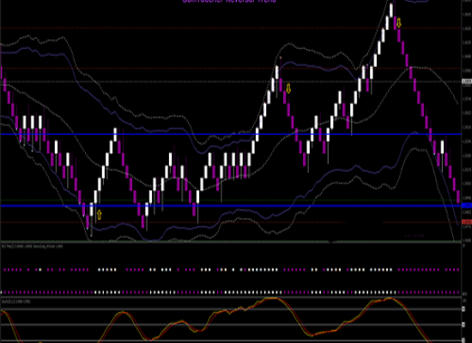Click the stochastic sub-window label text
The width and height of the screenshot is (472, 343).
click(x=16, y=301)
